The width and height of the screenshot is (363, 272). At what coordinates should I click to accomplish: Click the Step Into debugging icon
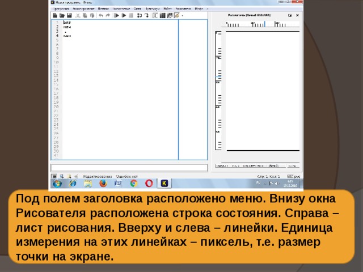(140, 15)
